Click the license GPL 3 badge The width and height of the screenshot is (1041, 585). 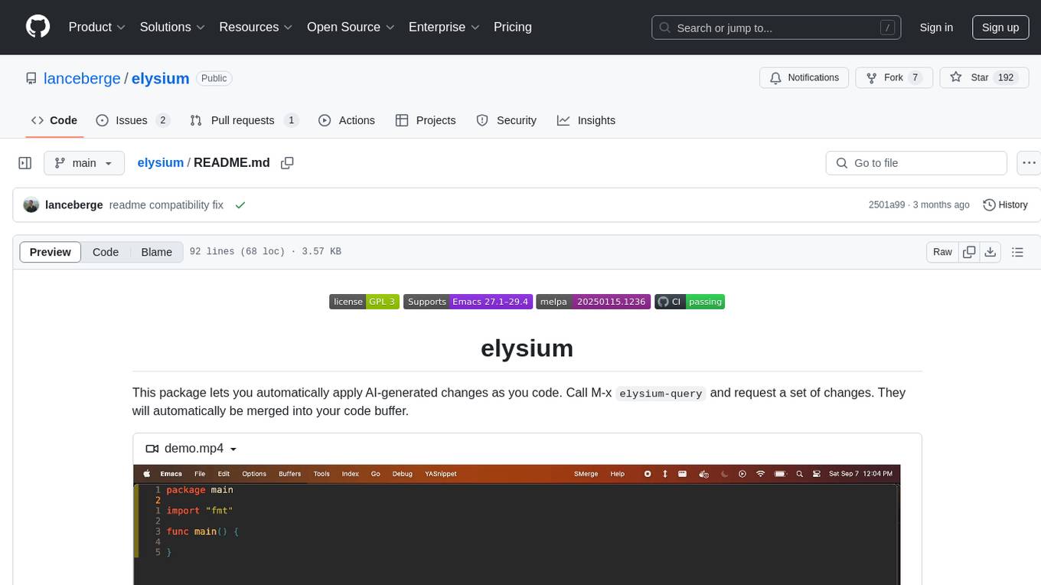coord(364,302)
